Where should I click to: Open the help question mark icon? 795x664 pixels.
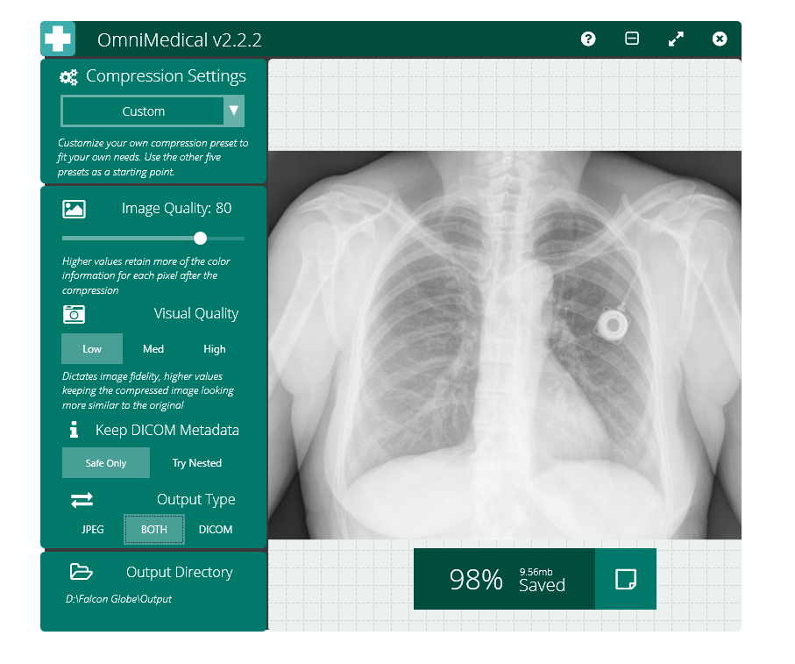pos(588,39)
